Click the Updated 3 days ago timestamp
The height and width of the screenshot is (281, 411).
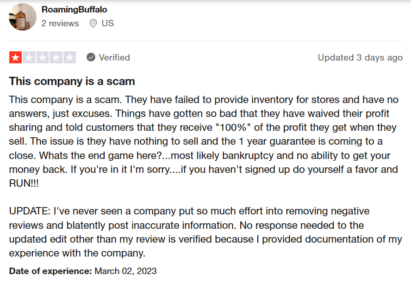360,57
